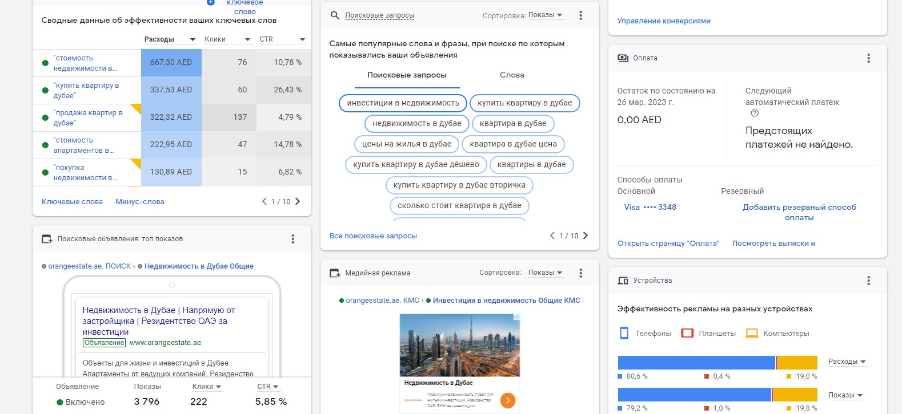This screenshot has height=414, width=902.
Task: Open the Payment card three-dot menu
Action: [x=868, y=58]
